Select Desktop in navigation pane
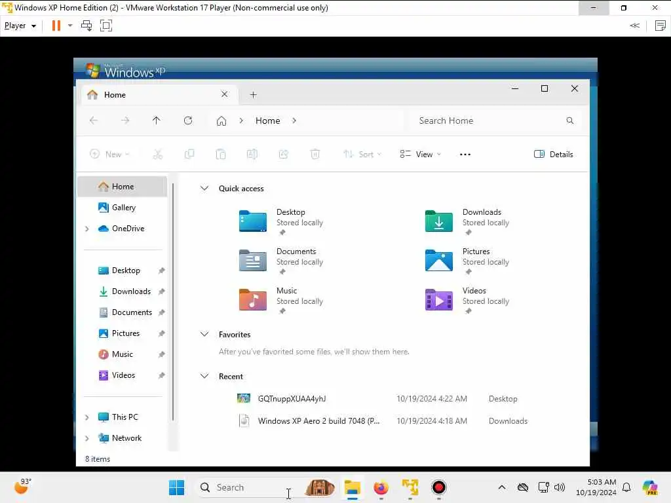 pos(123,270)
